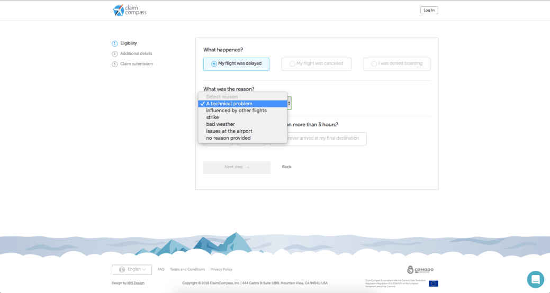The height and width of the screenshot is (293, 550).
Task: Click the step 2 Additional details icon
Action: click(x=115, y=54)
